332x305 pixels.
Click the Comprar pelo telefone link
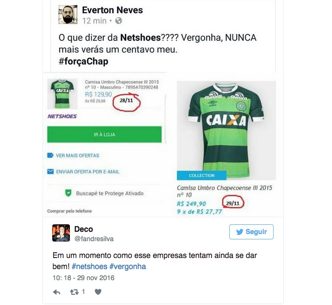69,211
